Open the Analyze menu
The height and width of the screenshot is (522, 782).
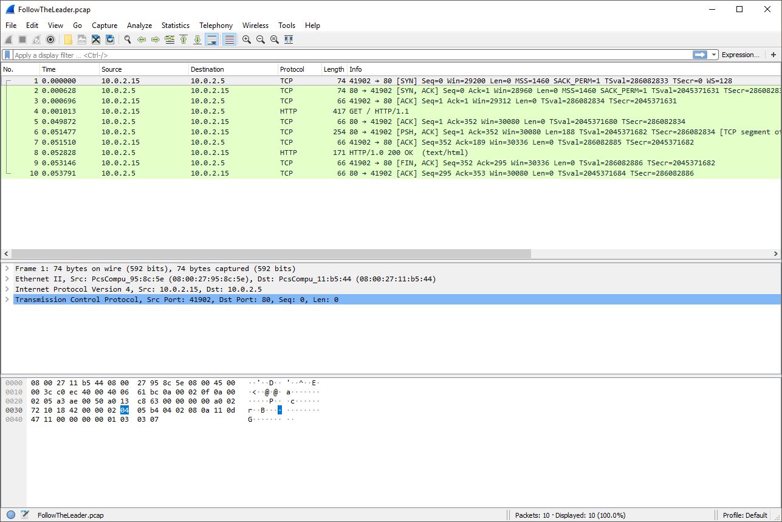click(x=139, y=26)
